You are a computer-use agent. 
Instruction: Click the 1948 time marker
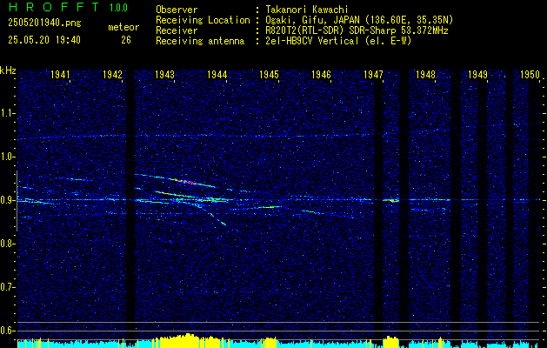click(x=425, y=75)
